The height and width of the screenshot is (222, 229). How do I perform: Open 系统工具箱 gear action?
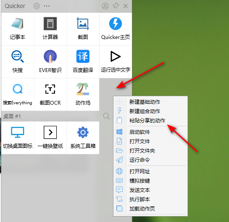(83, 138)
